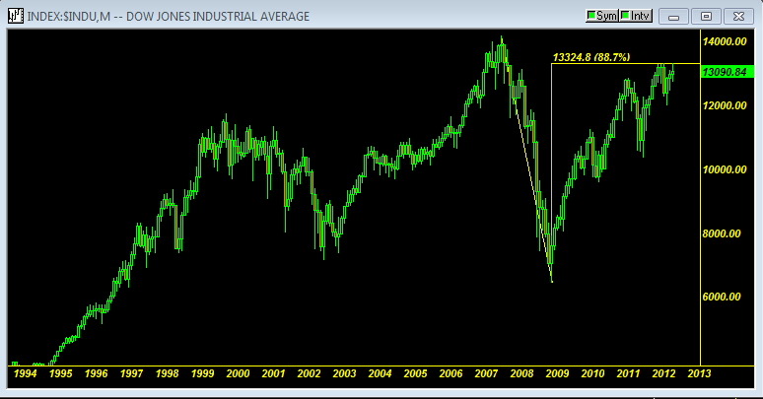This screenshot has height=399, width=763.
Task: Click the 10000.00 price axis label
Action: click(725, 169)
